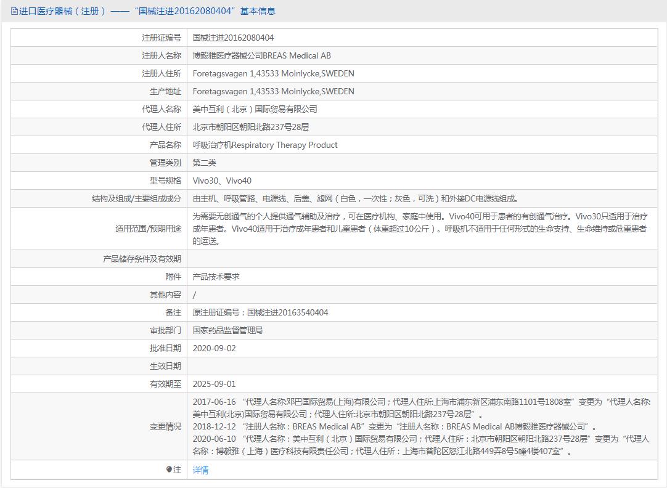Click the 管理类别 label
The height and width of the screenshot is (488, 667).
pyautogui.click(x=165, y=163)
